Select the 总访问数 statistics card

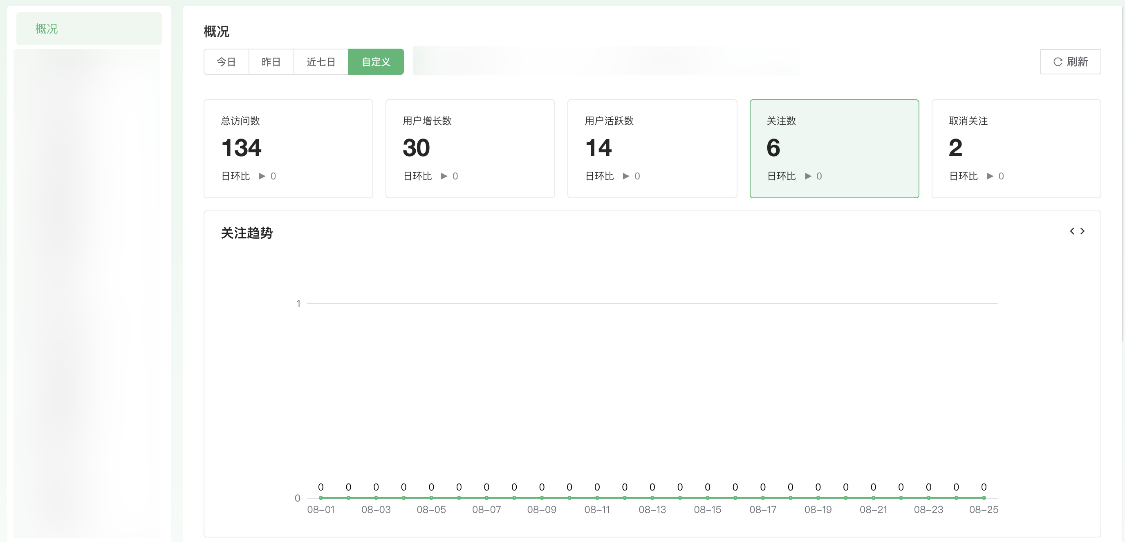pos(288,148)
